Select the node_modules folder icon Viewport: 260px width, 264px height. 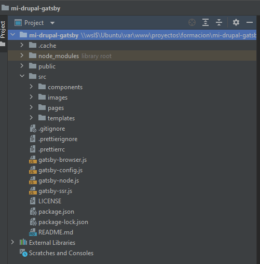(x=33, y=55)
